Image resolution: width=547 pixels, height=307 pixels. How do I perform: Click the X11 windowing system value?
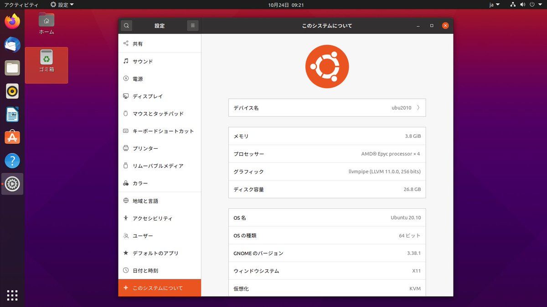tap(416, 271)
